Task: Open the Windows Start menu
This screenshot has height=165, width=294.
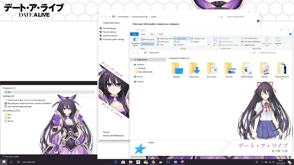Action: (4, 162)
